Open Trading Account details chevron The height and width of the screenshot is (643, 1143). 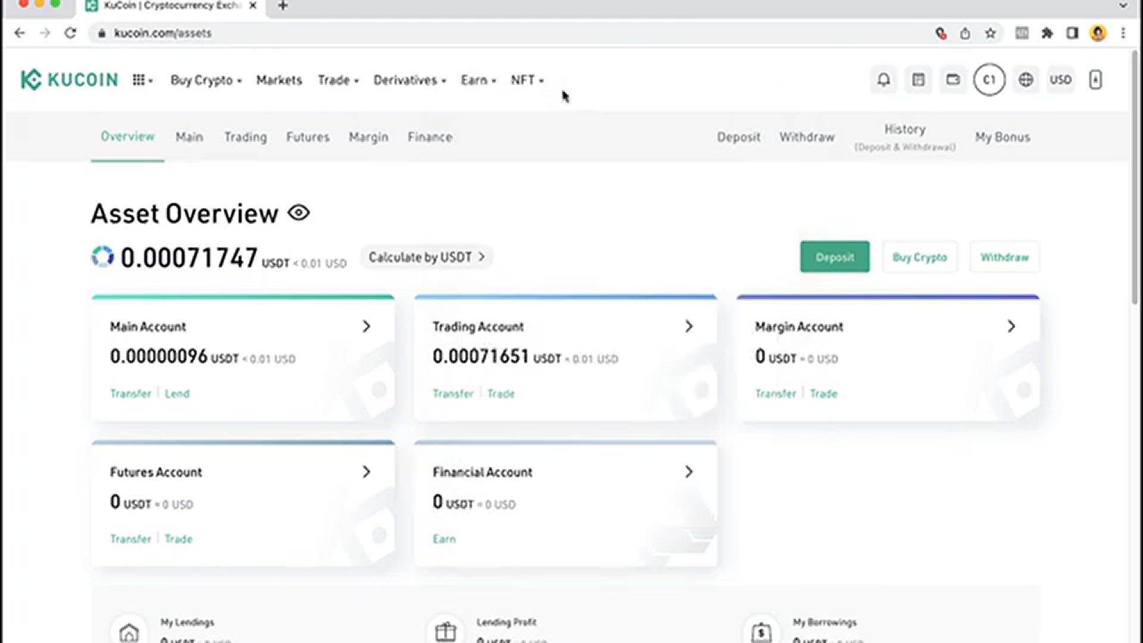pyautogui.click(x=689, y=326)
